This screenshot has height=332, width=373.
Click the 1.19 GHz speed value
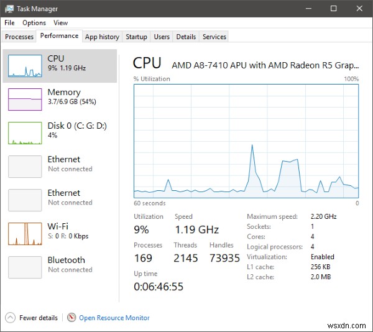pyautogui.click(x=196, y=230)
